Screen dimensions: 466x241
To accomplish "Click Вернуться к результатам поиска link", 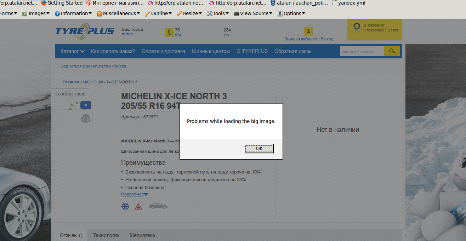I will 93,66.
